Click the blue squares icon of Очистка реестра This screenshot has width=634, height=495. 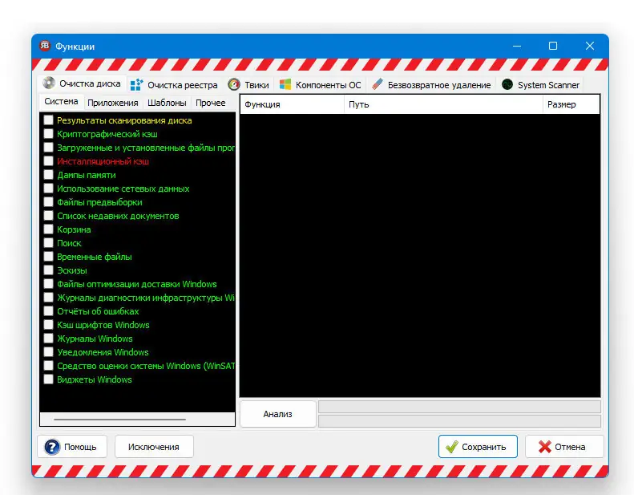point(136,84)
